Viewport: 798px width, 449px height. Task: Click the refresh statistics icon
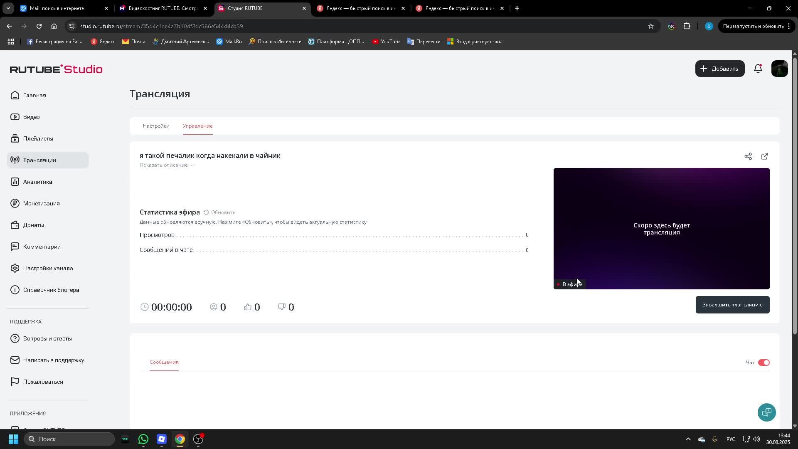click(206, 212)
